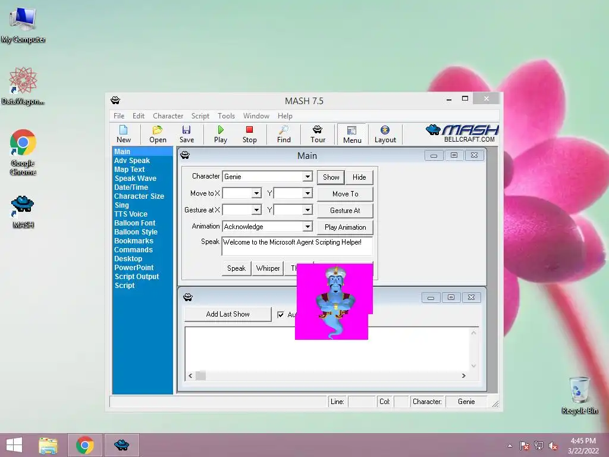The width and height of the screenshot is (609, 457).
Task: Click the Genie character on screen
Action: (x=335, y=302)
